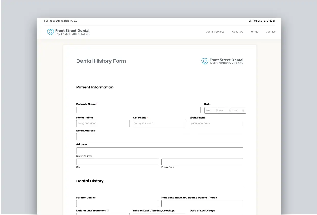
Task: Click the YYYY year date field
Action: [238, 110]
